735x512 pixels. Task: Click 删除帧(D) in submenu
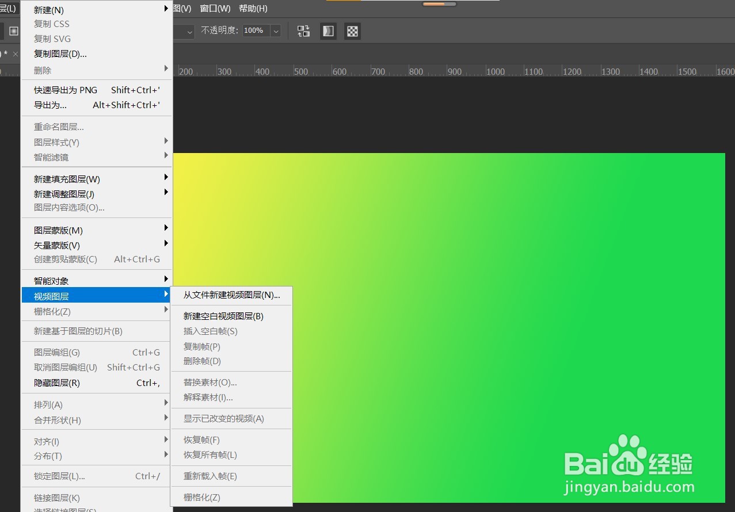pyautogui.click(x=231, y=361)
